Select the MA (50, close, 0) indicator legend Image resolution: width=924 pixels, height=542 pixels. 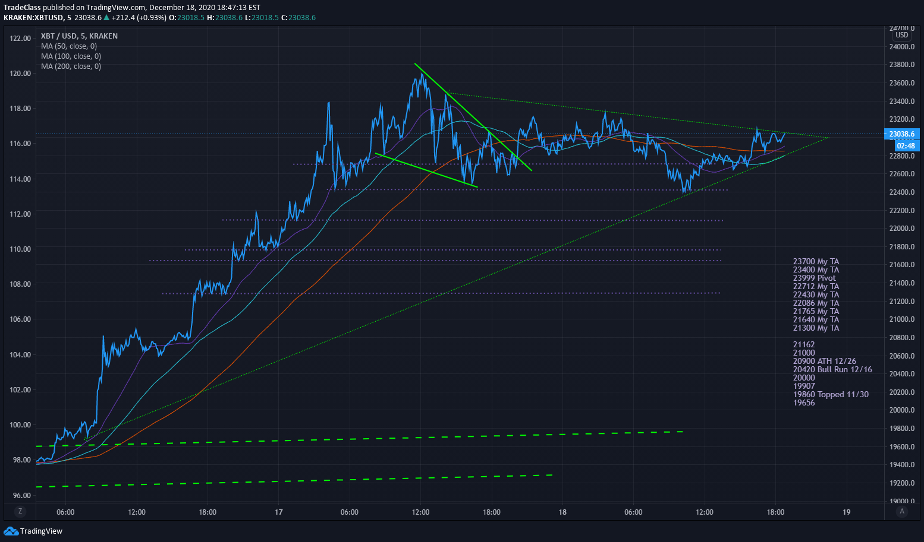click(69, 46)
